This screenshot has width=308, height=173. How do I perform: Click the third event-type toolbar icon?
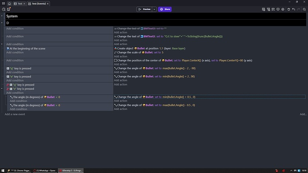click(273, 9)
